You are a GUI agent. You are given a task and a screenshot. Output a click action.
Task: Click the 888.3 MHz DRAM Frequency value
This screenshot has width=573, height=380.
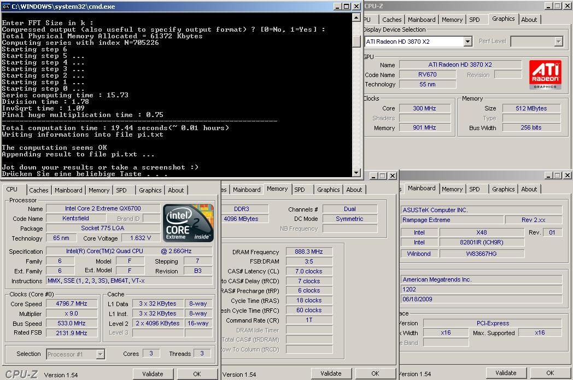click(x=309, y=252)
